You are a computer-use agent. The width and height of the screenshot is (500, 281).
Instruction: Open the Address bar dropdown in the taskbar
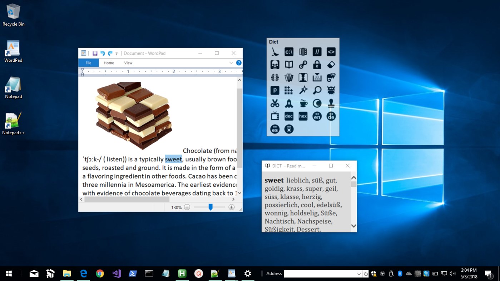(359, 274)
